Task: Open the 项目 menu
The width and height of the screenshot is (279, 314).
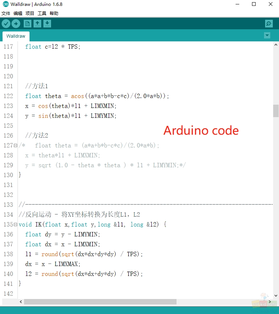Action: (30, 14)
